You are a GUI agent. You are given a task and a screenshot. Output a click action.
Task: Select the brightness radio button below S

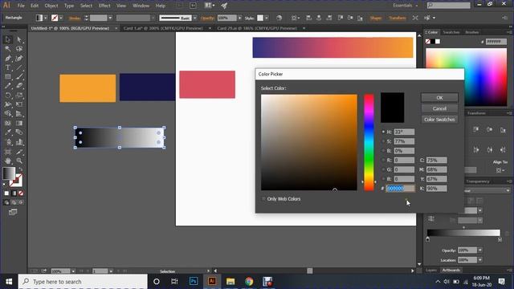(383, 151)
